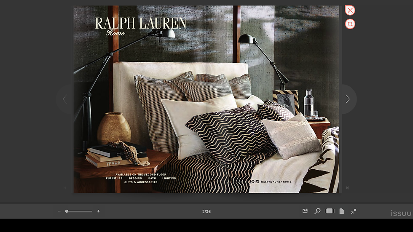
Task: Click the LIGHTING label on the page
Action: 169,179
